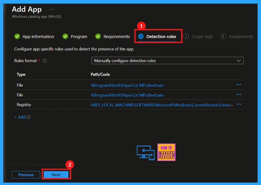This screenshot has height=185, width=261.
Task: Click the chevron arrow of Rules format dropdown
Action: pos(239,61)
